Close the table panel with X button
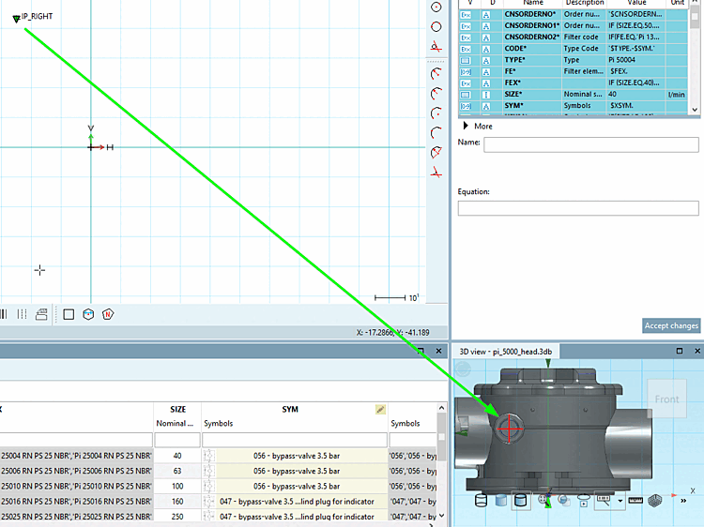This screenshot has height=527, width=704. click(438, 351)
